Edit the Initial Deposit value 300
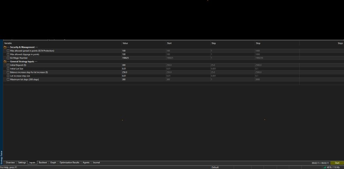The height and width of the screenshot is (169, 344). 144,65
